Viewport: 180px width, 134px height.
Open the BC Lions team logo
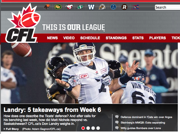coord(47,7)
